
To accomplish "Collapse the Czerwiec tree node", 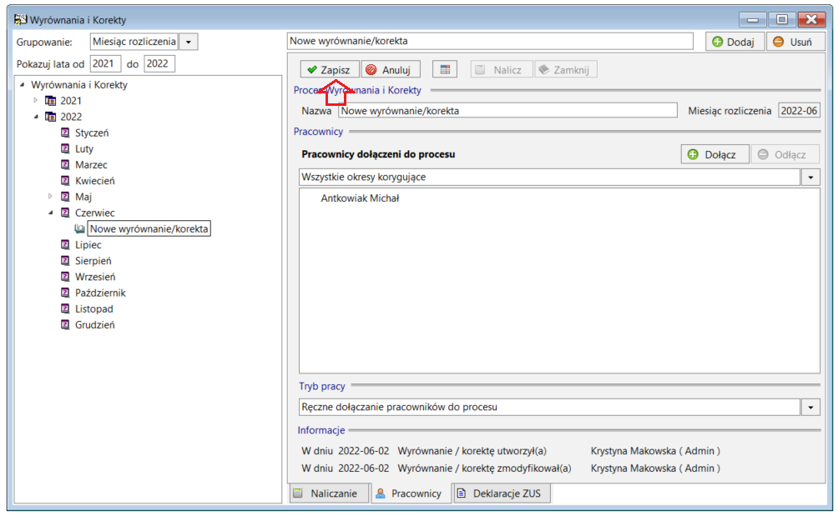I will pos(51,213).
